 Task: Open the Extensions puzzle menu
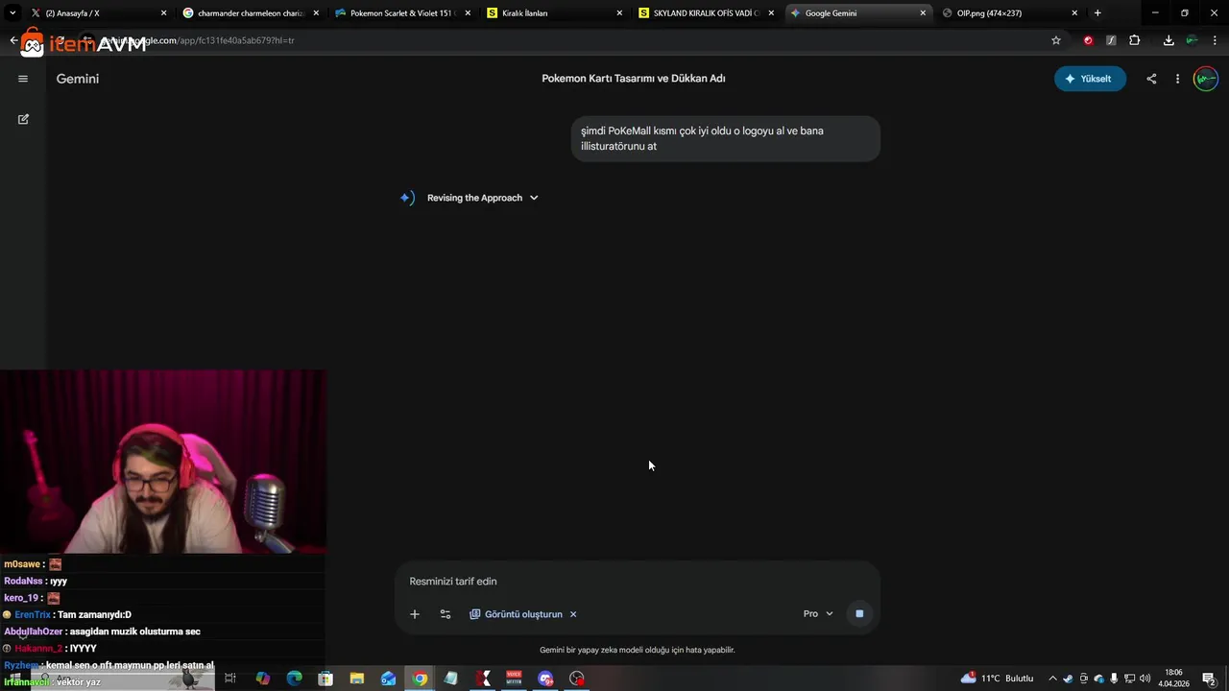point(1135,40)
